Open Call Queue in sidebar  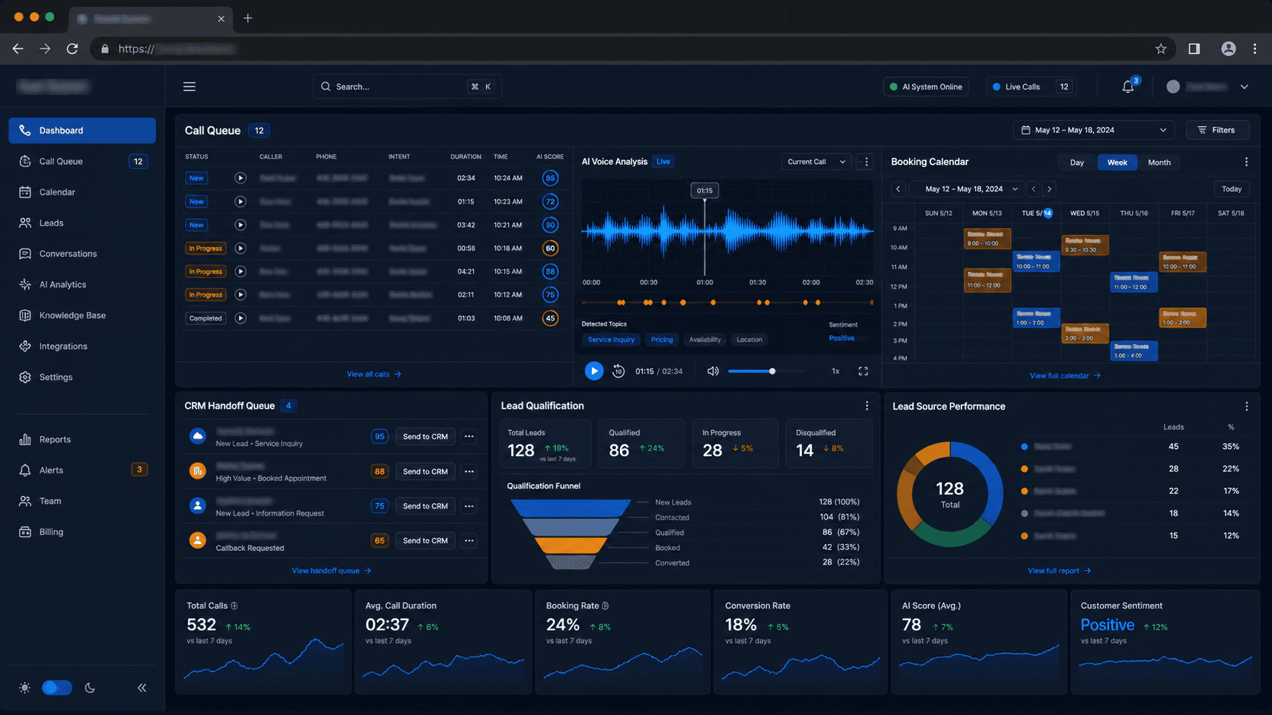click(x=82, y=161)
